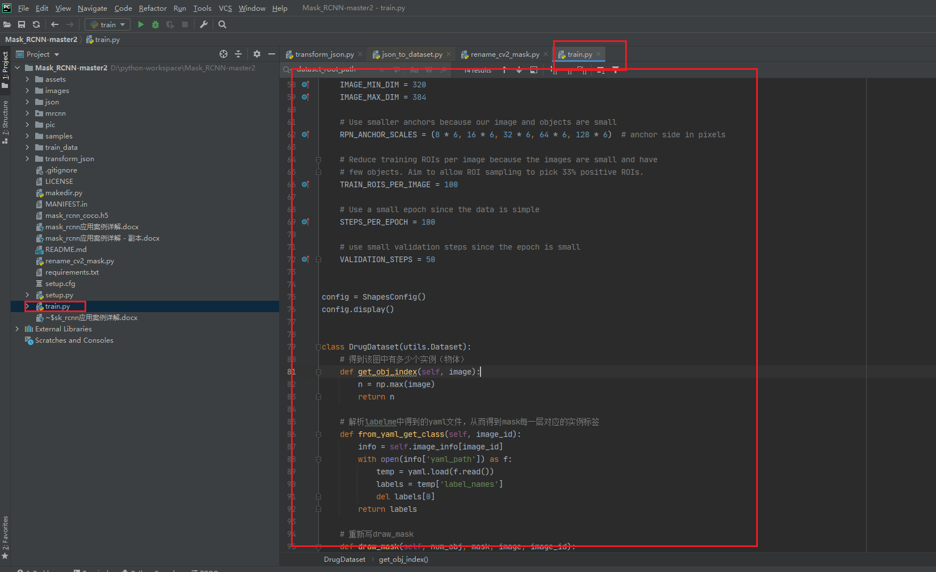The width and height of the screenshot is (936, 572).
Task: Toggle the 2: Favorites tool window stripe
Action: click(x=5, y=537)
